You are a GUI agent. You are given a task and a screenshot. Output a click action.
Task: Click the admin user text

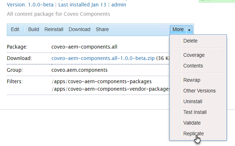[118, 5]
